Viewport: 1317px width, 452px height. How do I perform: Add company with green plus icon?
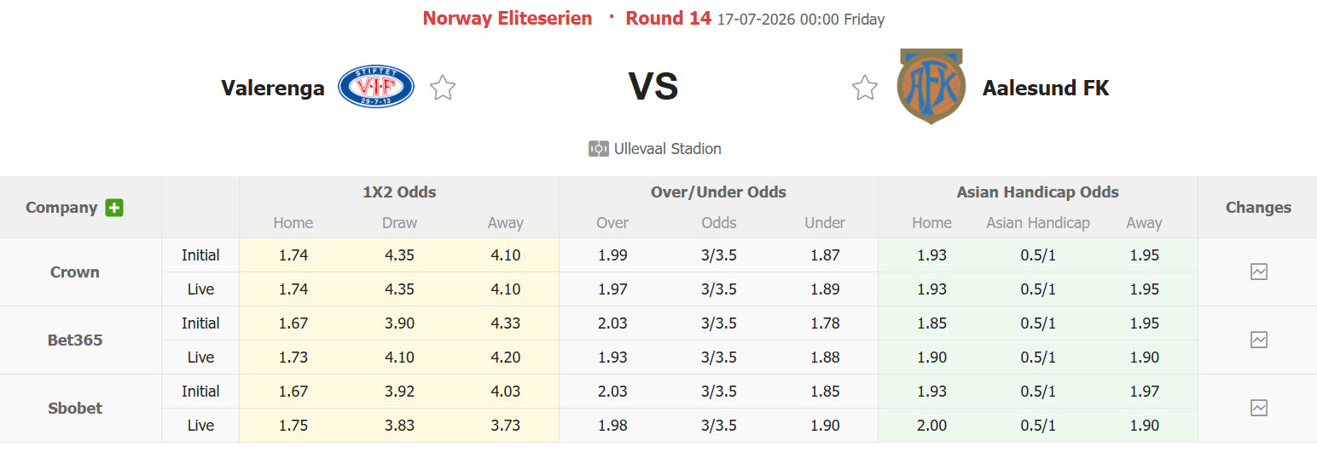114,208
